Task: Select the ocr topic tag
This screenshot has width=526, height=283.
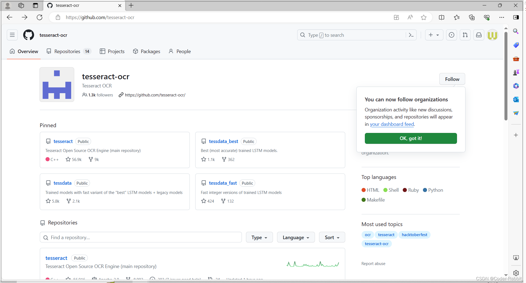Action: [368, 235]
